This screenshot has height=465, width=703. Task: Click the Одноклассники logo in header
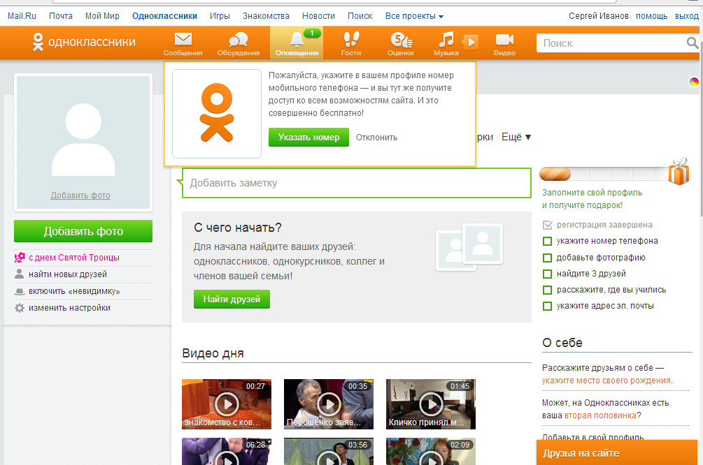[84, 42]
